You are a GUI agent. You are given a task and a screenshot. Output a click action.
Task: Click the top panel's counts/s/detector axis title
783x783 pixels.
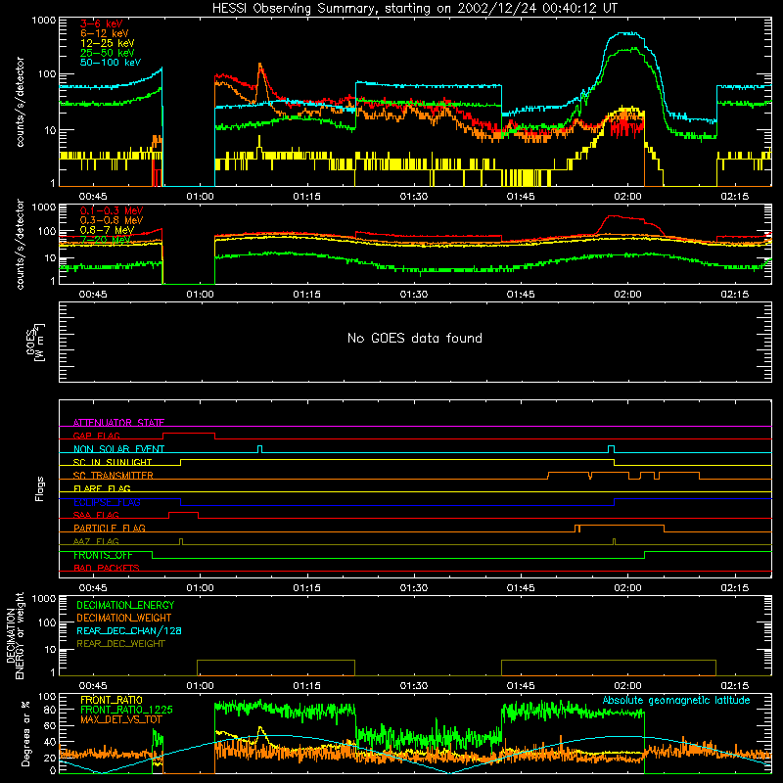coord(20,102)
